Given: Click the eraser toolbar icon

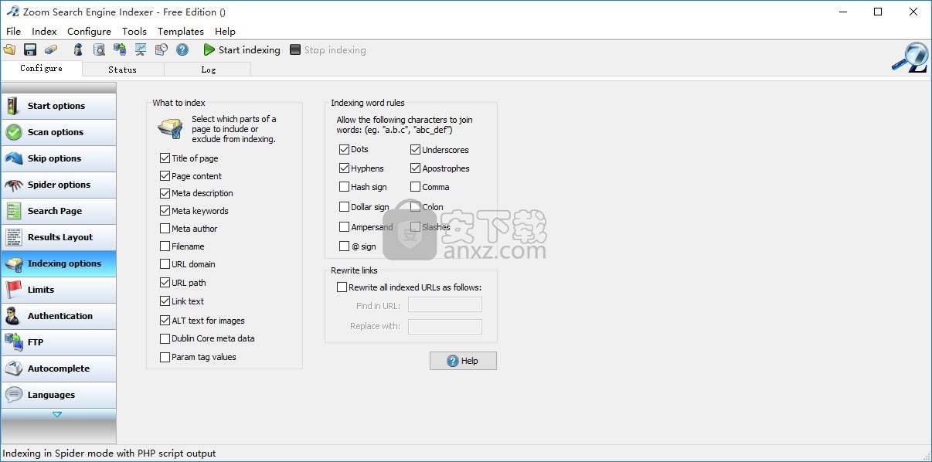Looking at the screenshot, I should pos(51,49).
